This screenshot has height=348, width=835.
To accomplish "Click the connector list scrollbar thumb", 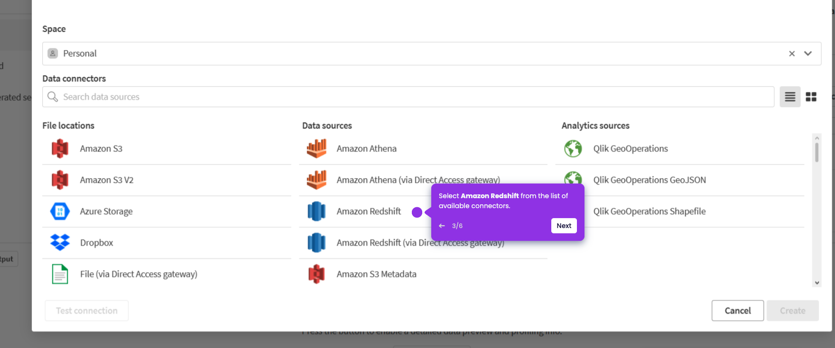I will tap(816, 153).
